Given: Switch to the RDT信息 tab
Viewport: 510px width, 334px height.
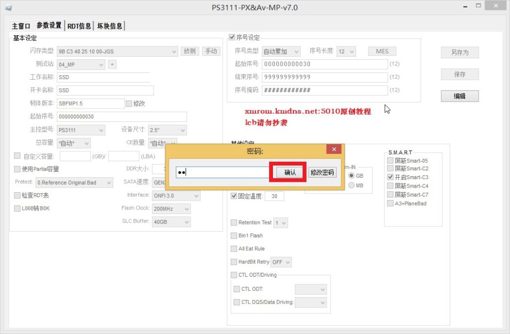Looking at the screenshot, I should [79, 26].
